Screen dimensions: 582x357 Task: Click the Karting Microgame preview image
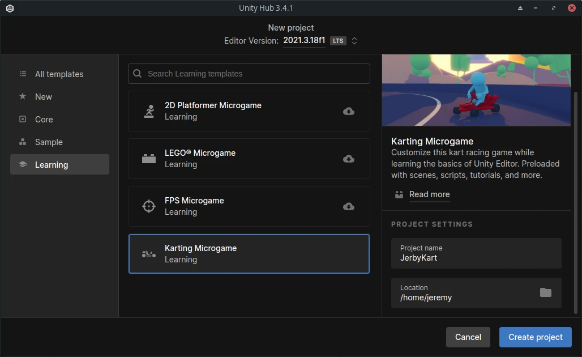coord(476,90)
